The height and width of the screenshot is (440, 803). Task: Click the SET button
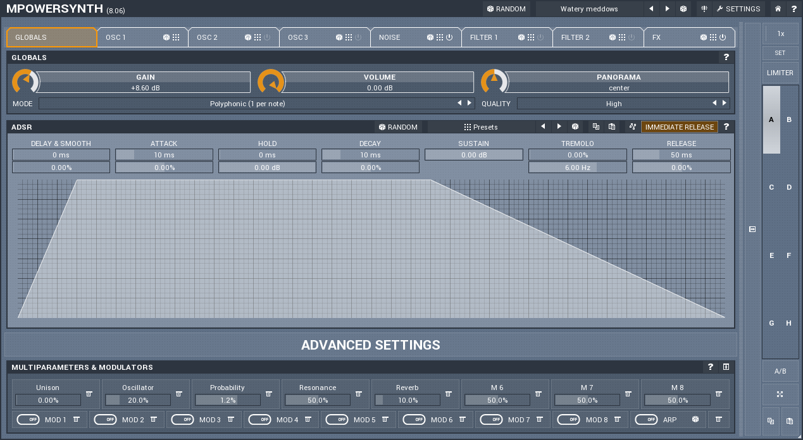(x=780, y=52)
